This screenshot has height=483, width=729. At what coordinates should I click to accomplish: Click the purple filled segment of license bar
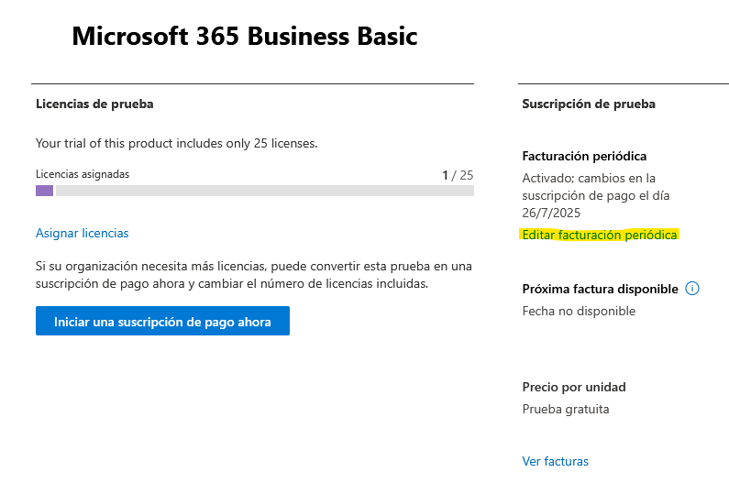tap(45, 191)
